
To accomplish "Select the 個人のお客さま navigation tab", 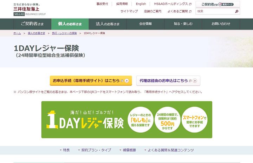I will [x=70, y=24].
